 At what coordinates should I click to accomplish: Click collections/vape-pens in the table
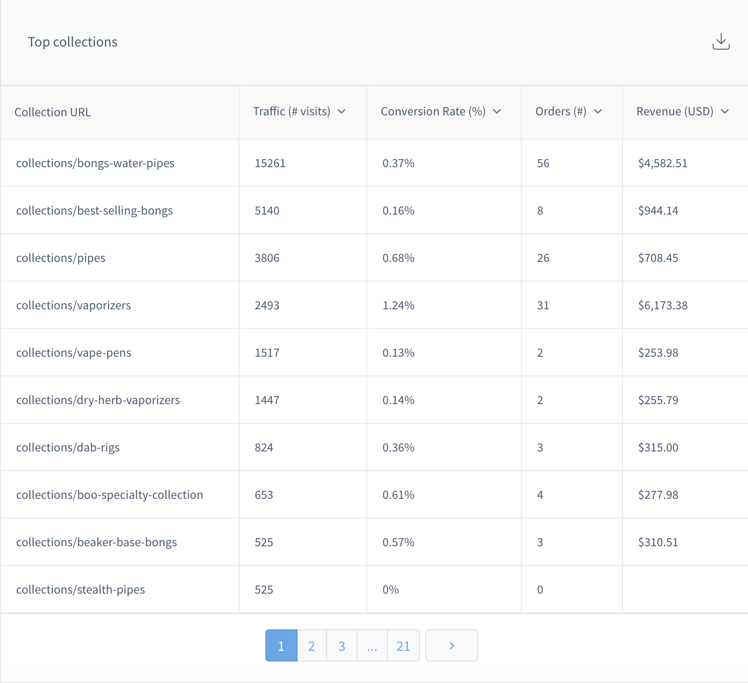(74, 352)
